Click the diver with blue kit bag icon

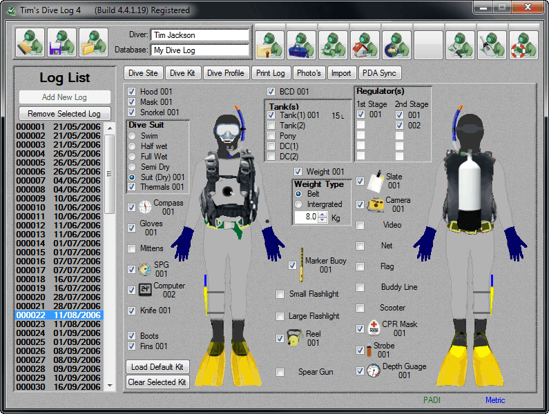pos(302,45)
